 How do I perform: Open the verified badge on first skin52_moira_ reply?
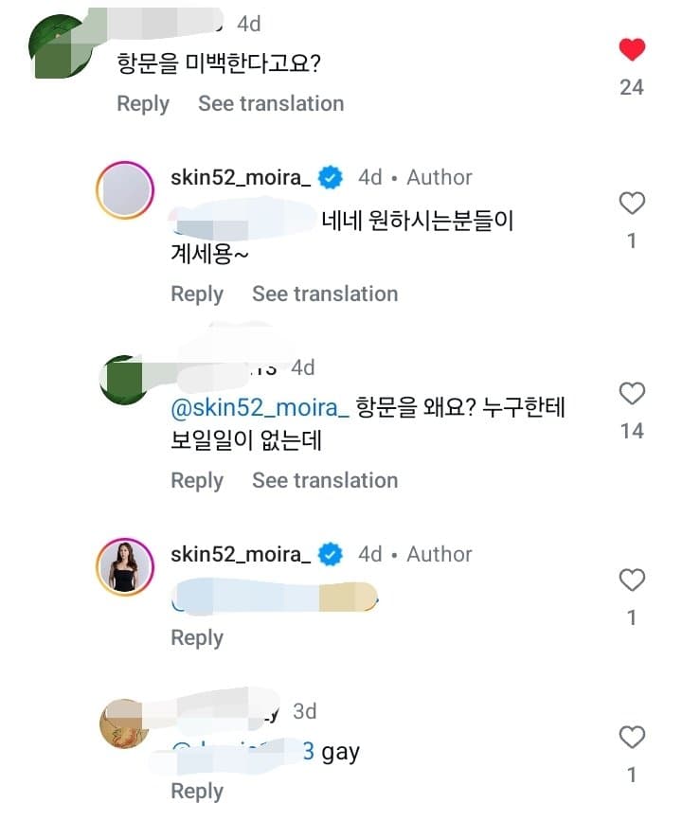pyautogui.click(x=331, y=177)
